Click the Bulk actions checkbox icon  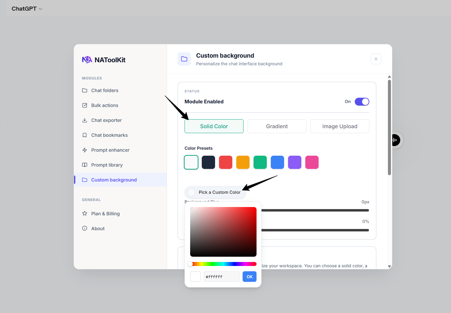click(x=85, y=105)
